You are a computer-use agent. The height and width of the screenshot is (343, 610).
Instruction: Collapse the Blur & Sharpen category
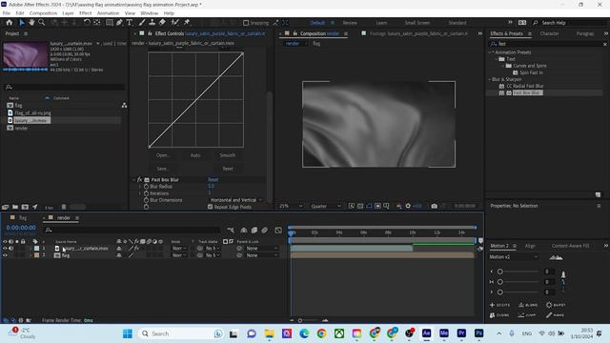(x=490, y=79)
